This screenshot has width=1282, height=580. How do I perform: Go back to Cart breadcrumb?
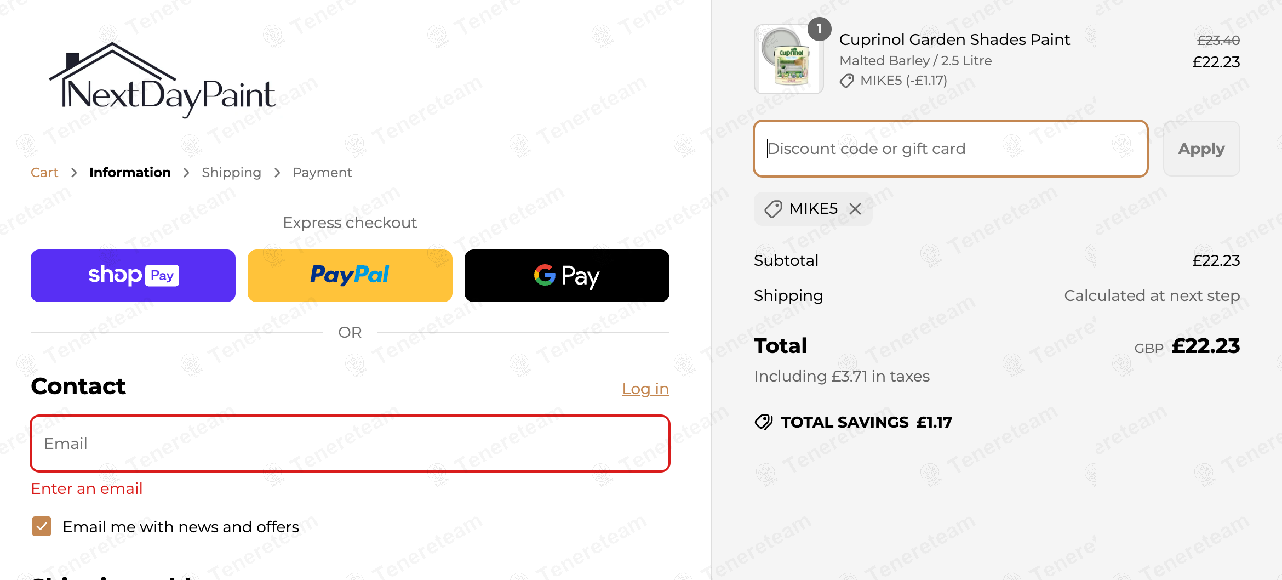[x=44, y=173]
